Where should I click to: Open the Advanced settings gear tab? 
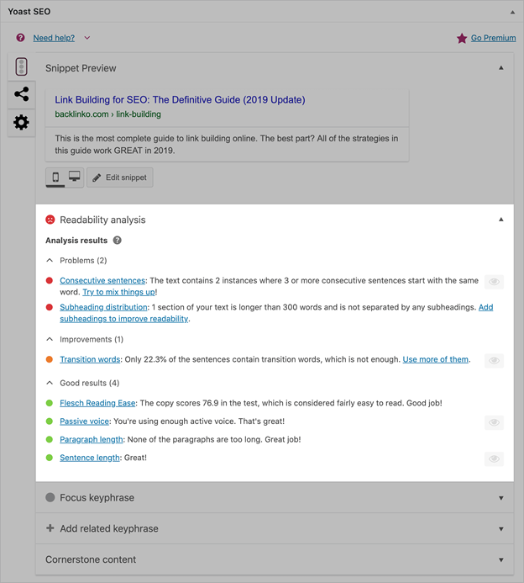(22, 122)
